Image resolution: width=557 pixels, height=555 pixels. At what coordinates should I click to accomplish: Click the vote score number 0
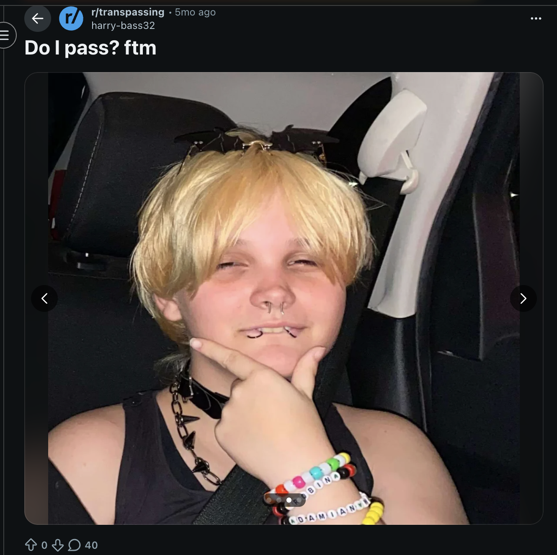(44, 545)
